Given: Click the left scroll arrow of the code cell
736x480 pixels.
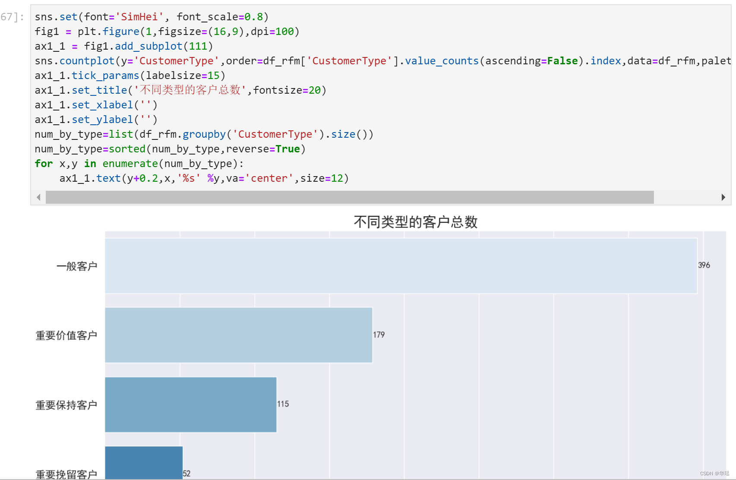Looking at the screenshot, I should (x=39, y=197).
